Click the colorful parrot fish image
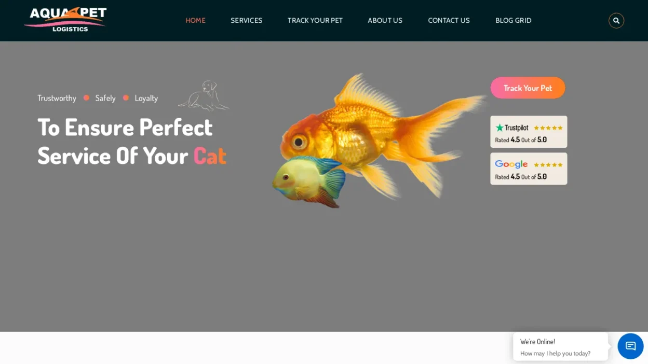Viewport: 648px width, 364px height. 308,182
